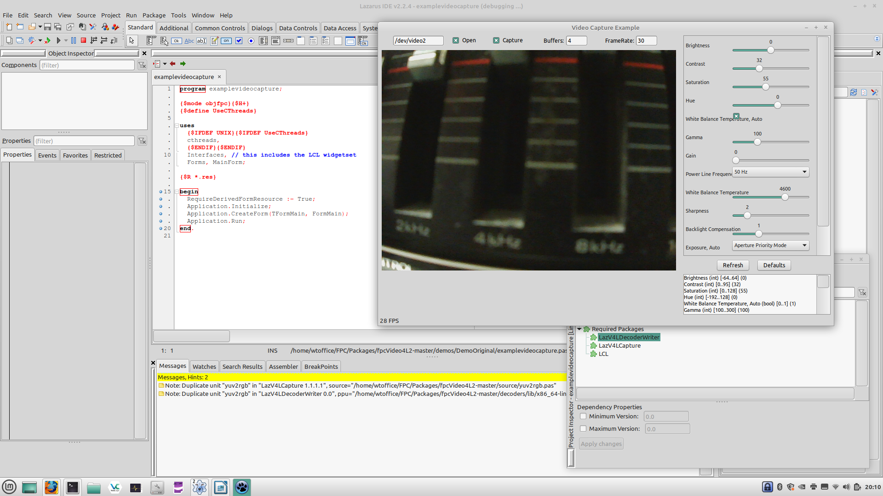Switch to the Watches tab
This screenshot has width=883, height=496.
click(204, 366)
